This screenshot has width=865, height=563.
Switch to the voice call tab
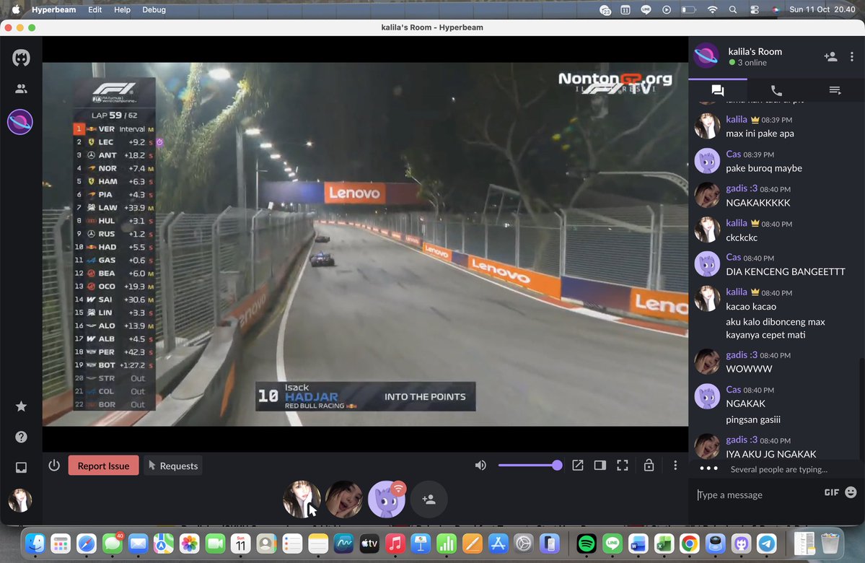coord(776,90)
